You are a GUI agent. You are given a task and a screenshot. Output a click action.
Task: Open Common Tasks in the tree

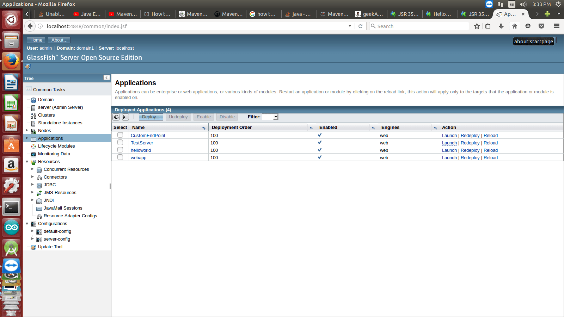coord(49,89)
